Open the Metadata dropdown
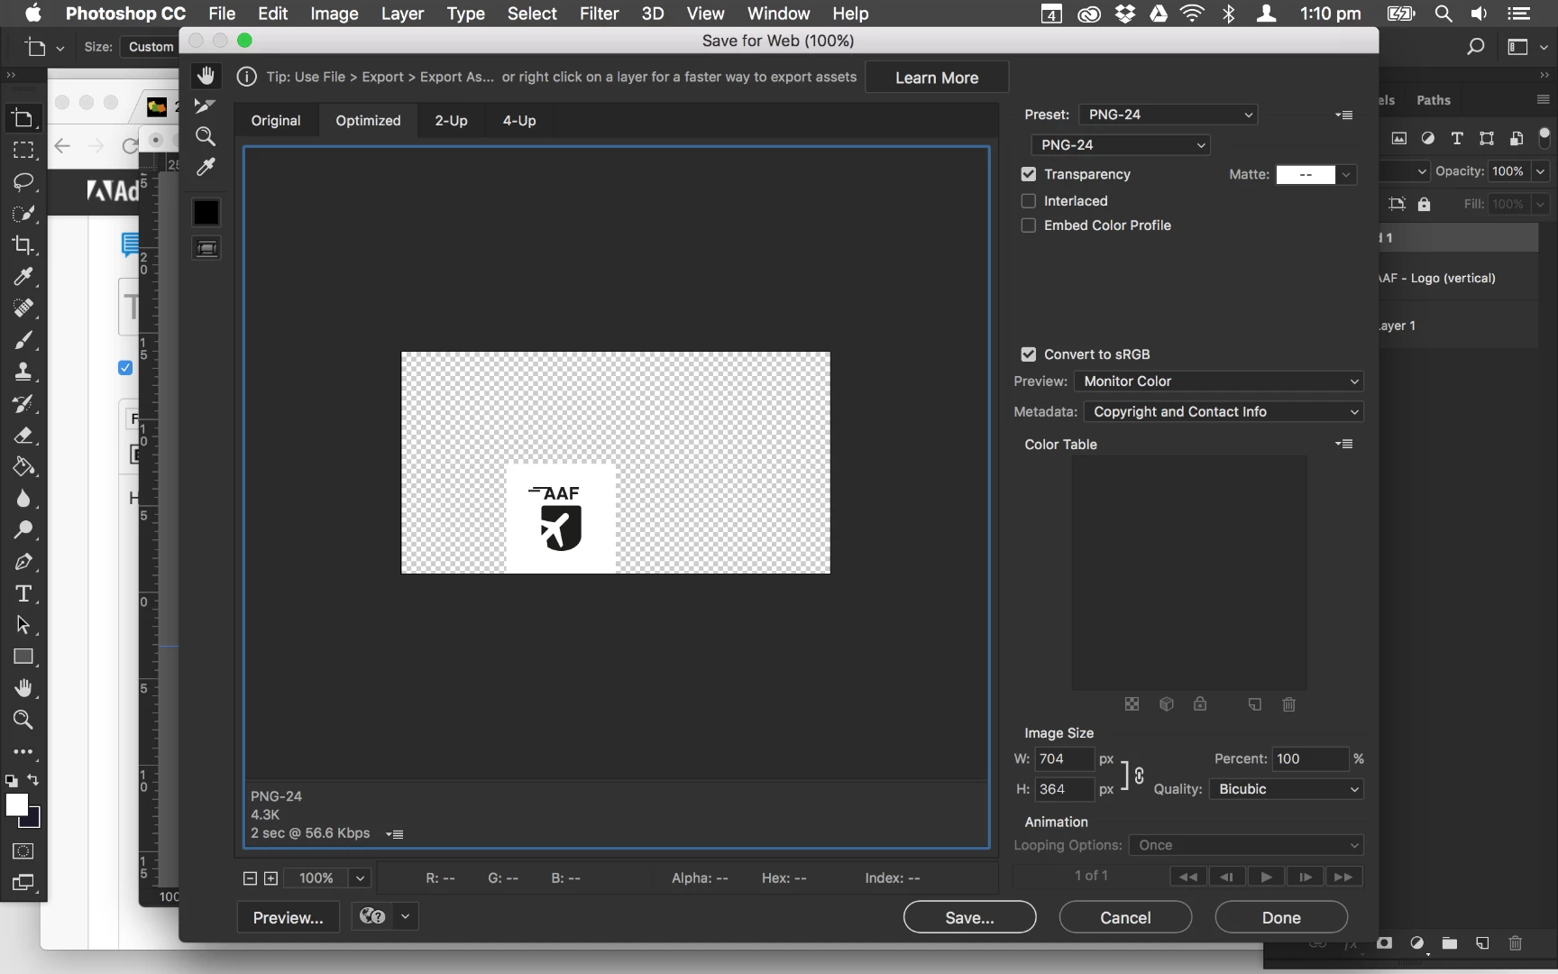Viewport: 1558px width, 974px height. coord(1223,412)
